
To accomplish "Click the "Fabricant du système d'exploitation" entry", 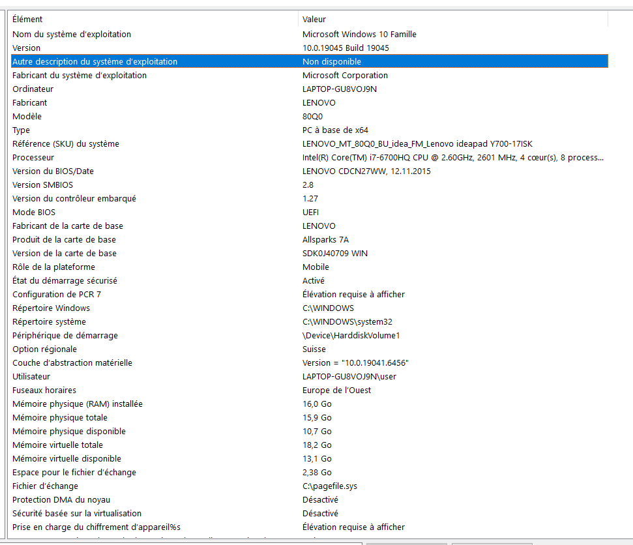I will click(x=309, y=76).
